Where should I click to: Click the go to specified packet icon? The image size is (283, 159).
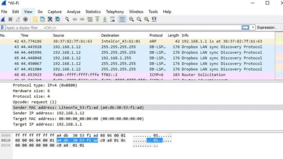coord(90,19)
